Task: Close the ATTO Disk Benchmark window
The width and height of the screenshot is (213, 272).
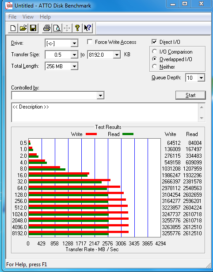Action: [x=201, y=4]
